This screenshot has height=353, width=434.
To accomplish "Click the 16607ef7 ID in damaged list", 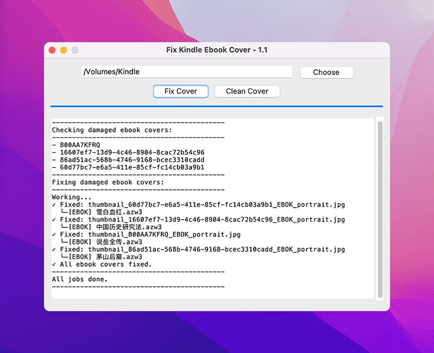I will tap(132, 153).
